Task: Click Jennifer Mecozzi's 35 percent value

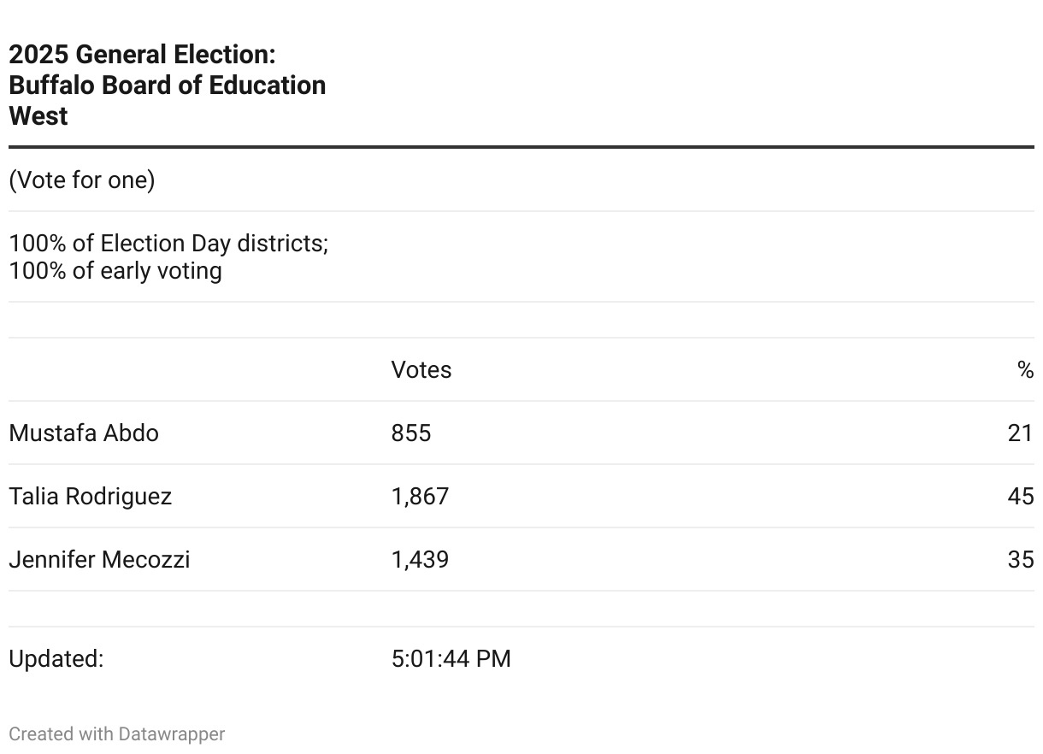Action: click(x=1021, y=560)
